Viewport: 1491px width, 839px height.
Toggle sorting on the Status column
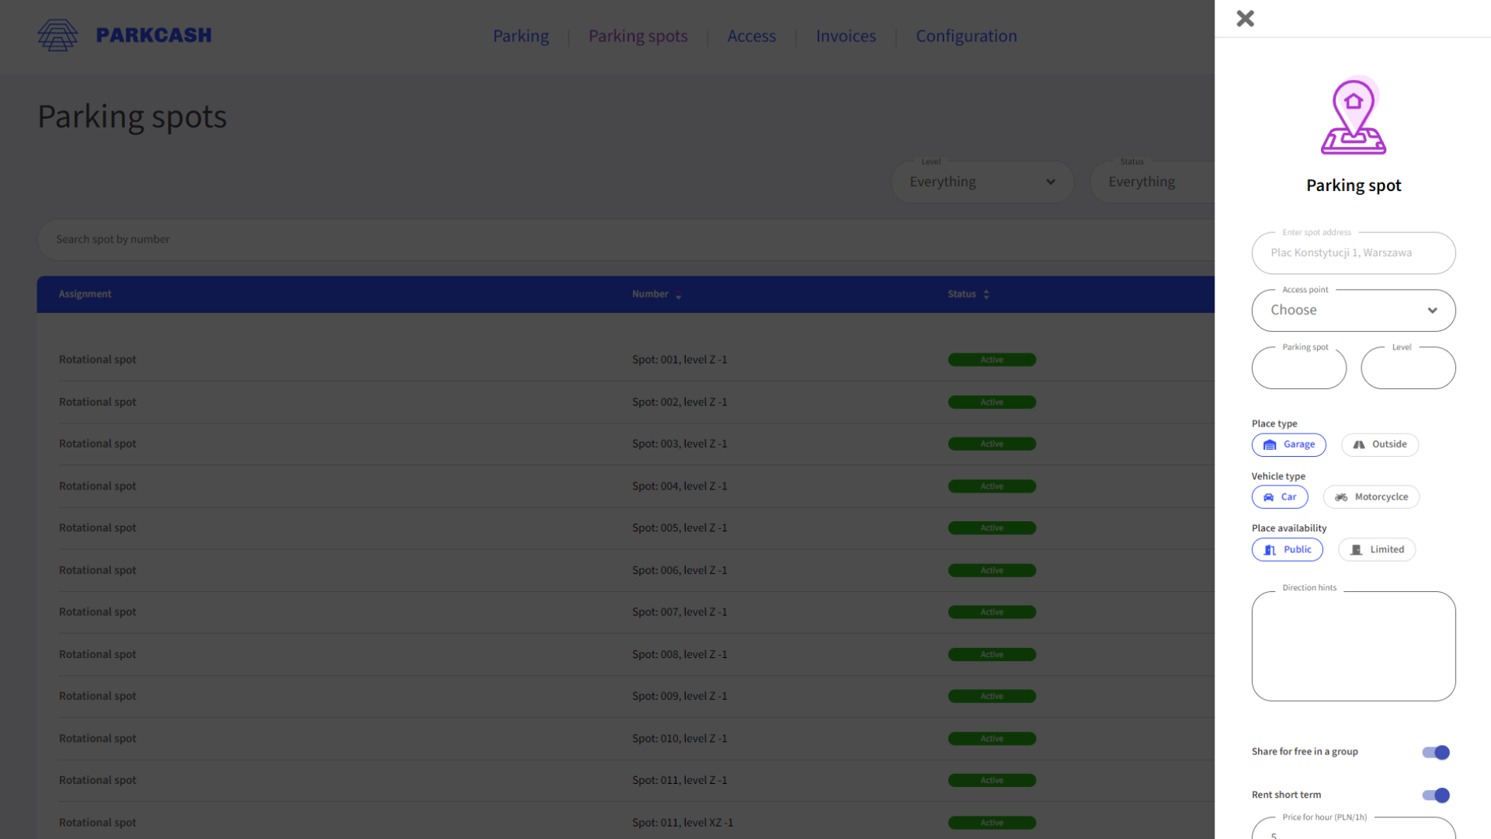986,294
